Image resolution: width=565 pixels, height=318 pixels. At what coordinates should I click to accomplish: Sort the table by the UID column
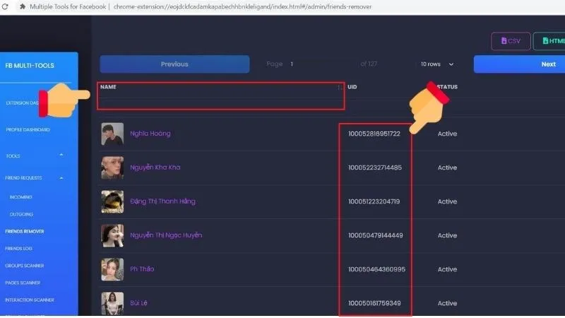[x=352, y=87]
